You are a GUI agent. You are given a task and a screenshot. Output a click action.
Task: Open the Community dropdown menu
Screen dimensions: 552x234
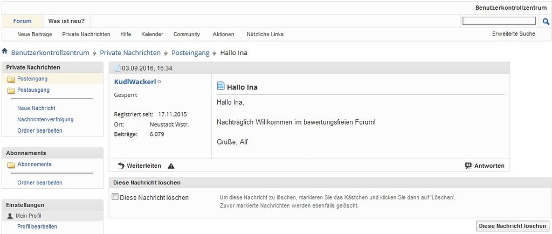pos(187,34)
